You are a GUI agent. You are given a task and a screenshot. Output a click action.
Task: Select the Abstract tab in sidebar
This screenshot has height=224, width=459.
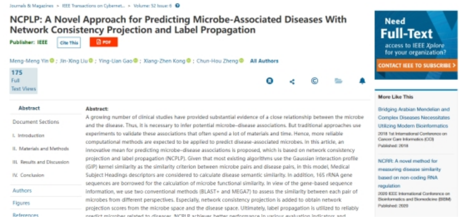[29, 109]
